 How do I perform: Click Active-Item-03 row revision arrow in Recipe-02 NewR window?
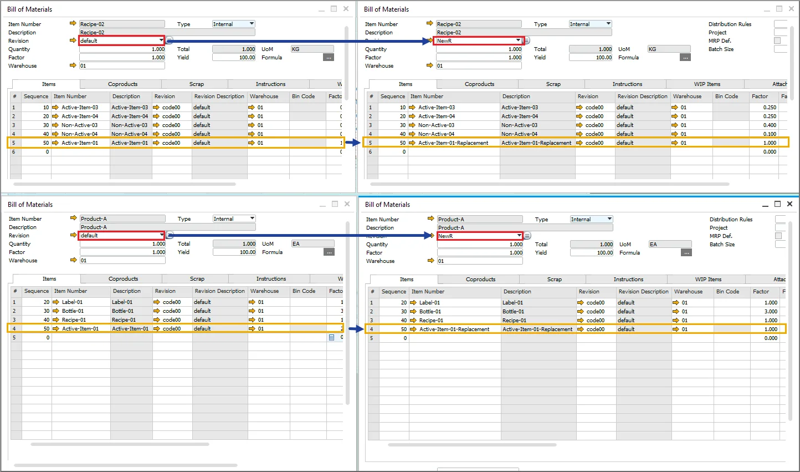click(580, 107)
